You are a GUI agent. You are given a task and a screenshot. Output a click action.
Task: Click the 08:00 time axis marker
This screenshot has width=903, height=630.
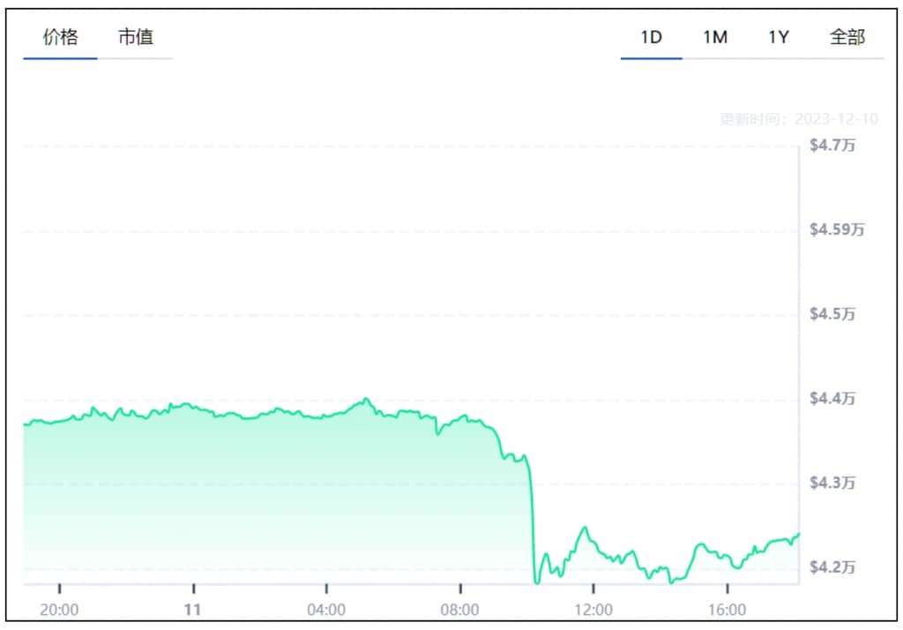(x=460, y=610)
